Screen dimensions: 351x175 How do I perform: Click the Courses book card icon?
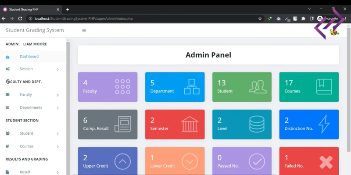point(324,86)
